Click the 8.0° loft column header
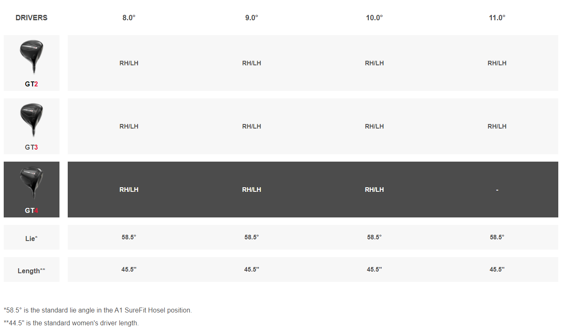 coord(129,18)
